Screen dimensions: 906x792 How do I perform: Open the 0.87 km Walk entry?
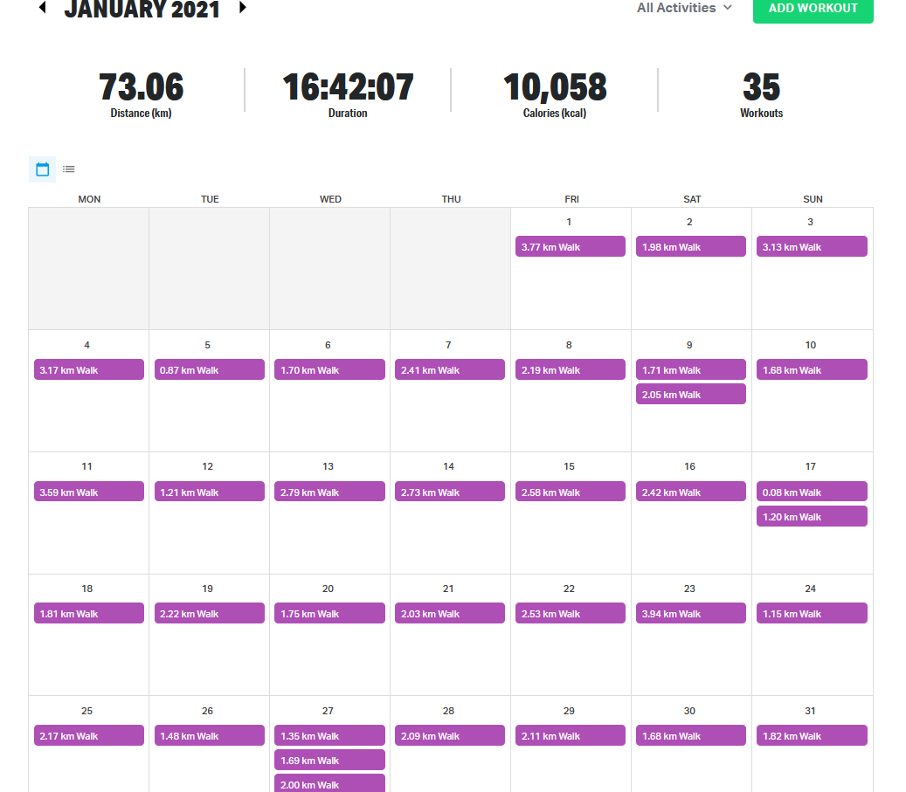209,370
